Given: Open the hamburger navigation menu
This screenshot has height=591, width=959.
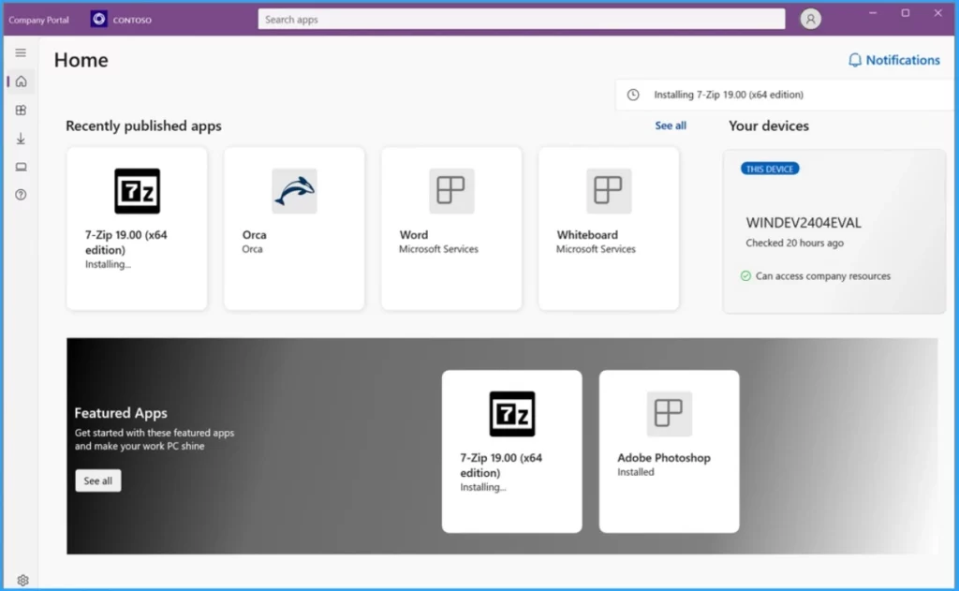Looking at the screenshot, I should (x=21, y=52).
